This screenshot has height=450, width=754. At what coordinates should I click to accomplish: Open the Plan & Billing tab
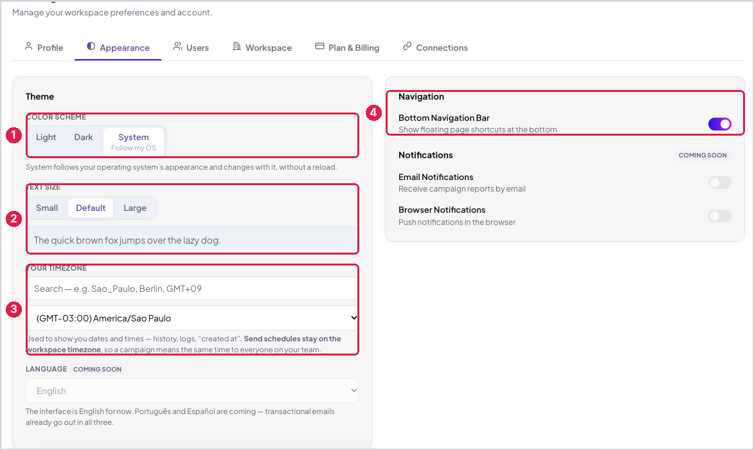coord(347,48)
